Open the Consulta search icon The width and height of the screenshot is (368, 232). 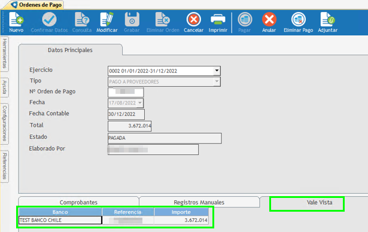click(81, 19)
